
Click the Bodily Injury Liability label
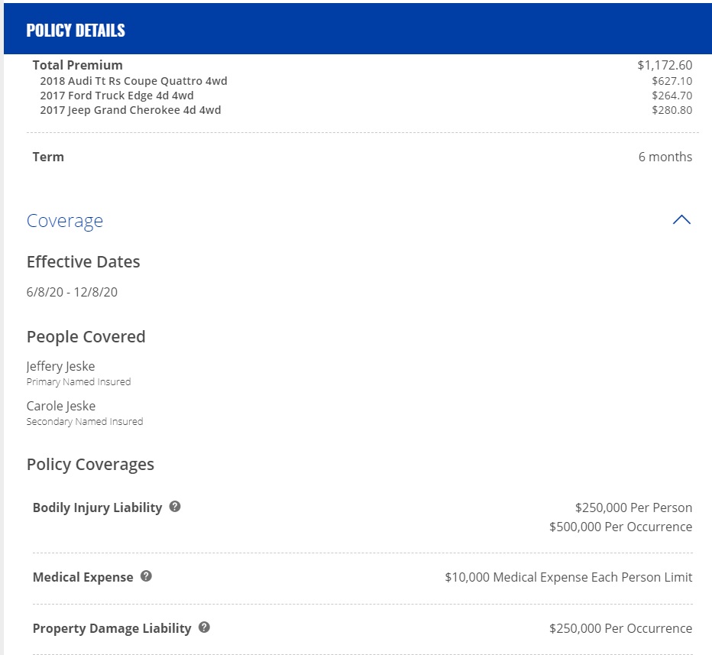click(97, 507)
